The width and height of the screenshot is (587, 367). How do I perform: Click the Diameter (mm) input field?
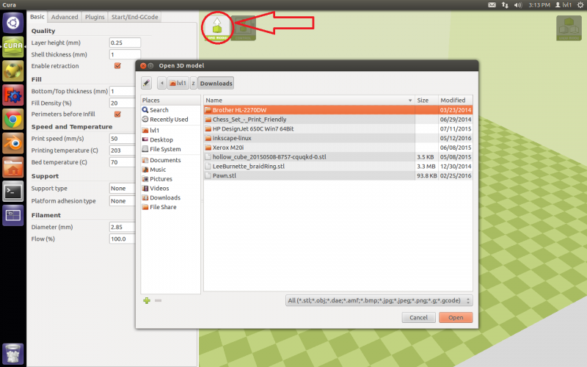[x=123, y=227]
